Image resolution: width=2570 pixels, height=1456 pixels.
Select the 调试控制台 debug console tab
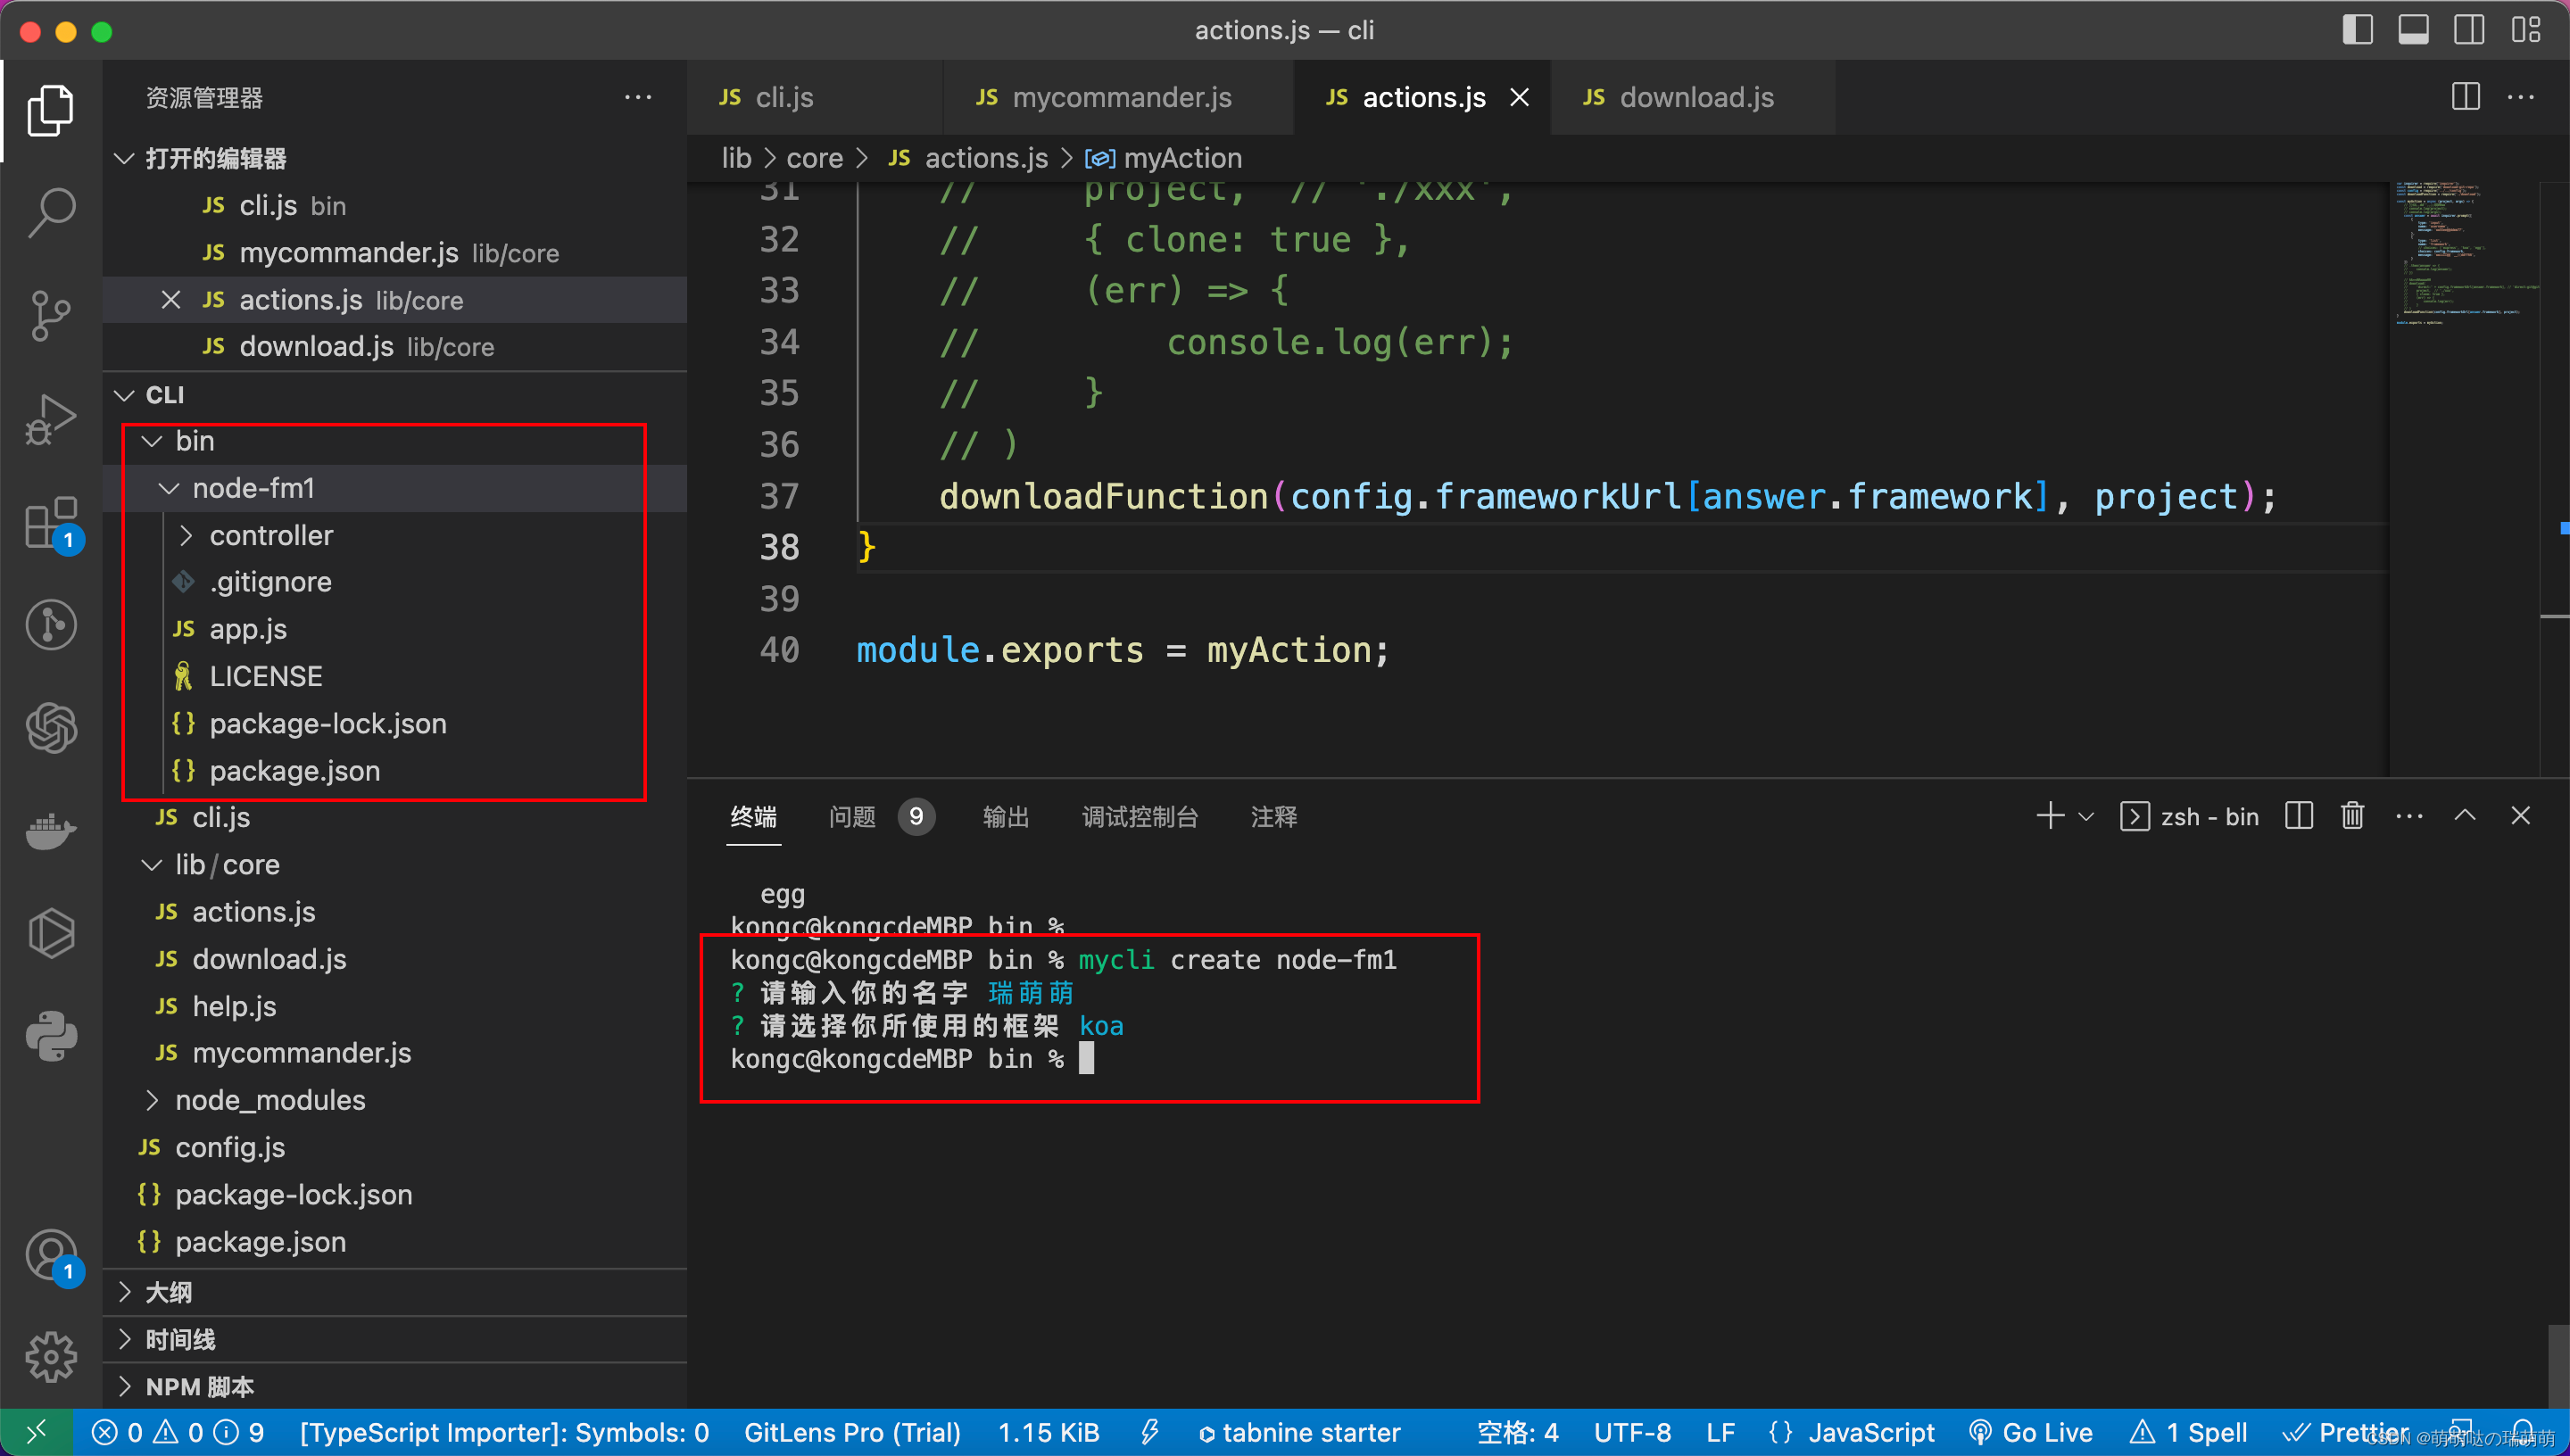[1139, 817]
